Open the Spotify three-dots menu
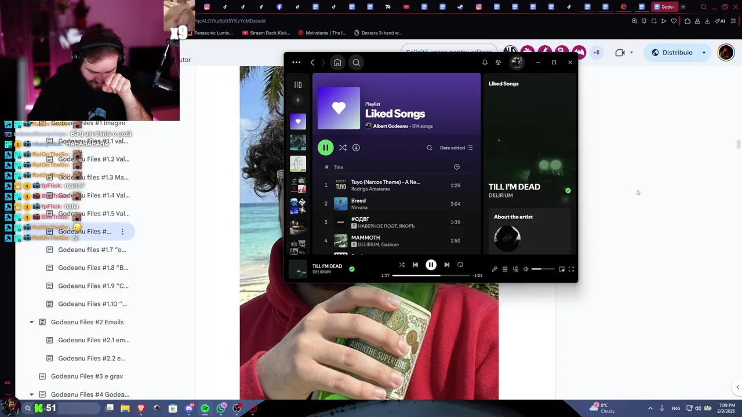 point(296,63)
